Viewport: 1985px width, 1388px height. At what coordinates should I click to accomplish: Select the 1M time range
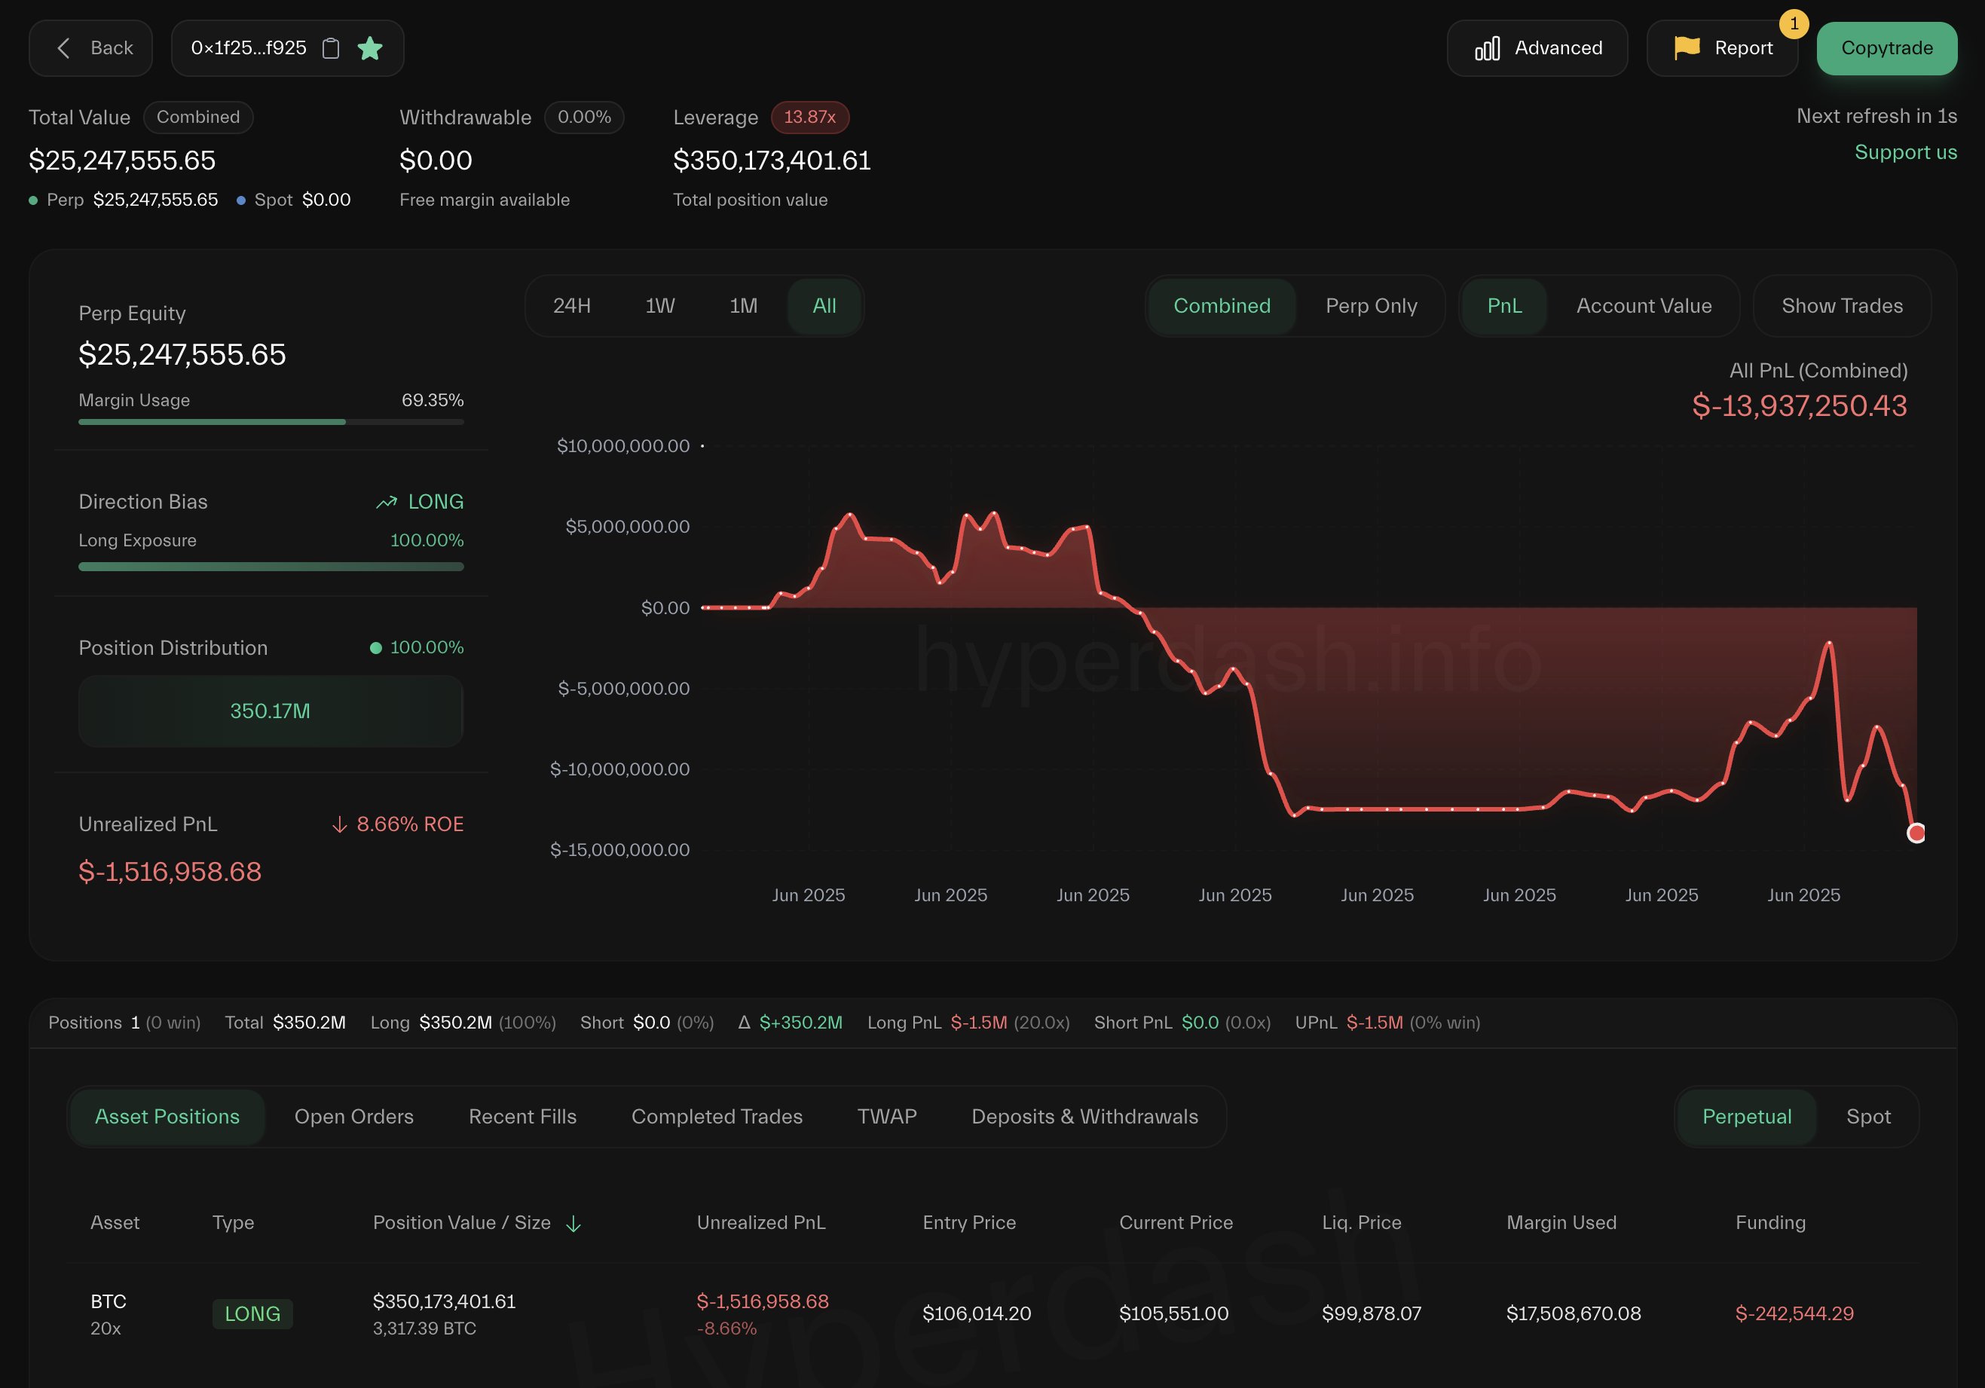tap(744, 306)
